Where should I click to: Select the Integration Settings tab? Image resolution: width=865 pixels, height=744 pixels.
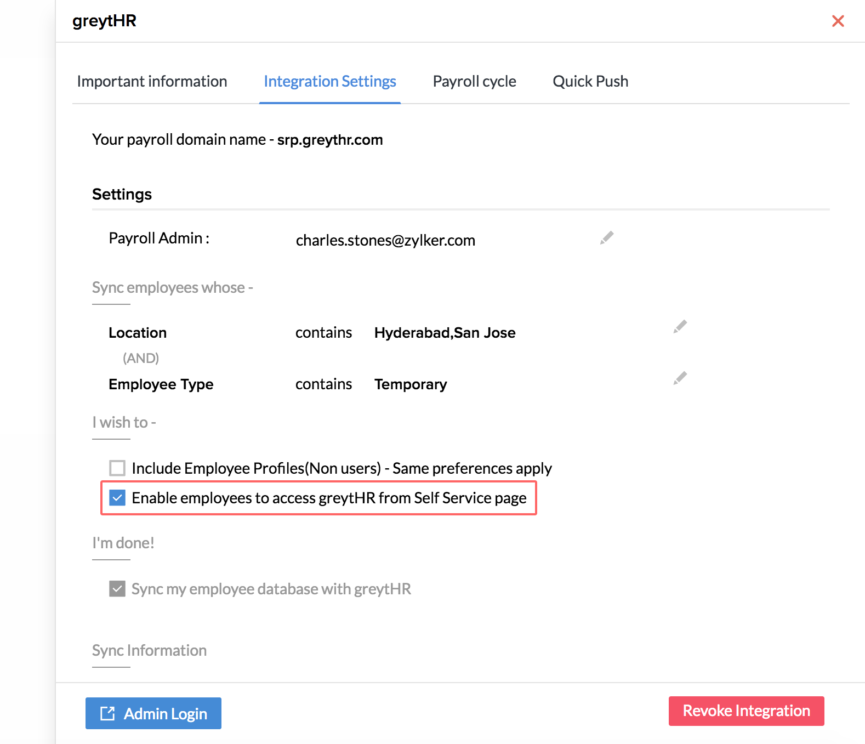[x=329, y=82]
